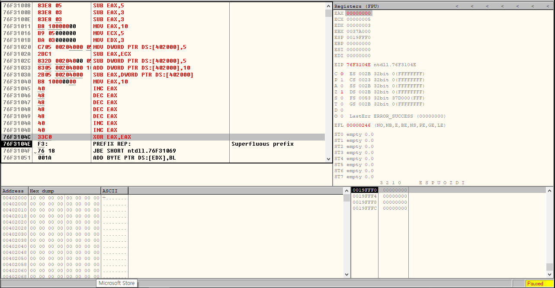This screenshot has height=288, width=555.
Task: Select EIP value 76F3104E
Action: (x=359, y=65)
